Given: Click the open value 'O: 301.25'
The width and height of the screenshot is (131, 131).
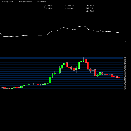Looking at the screenshot, I should tap(48, 6).
